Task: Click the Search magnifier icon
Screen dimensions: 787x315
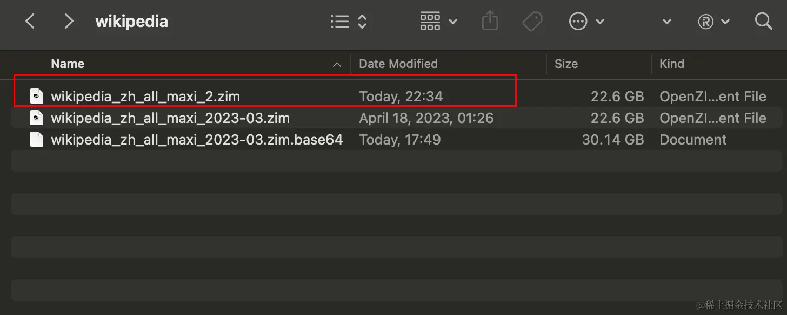Action: coord(763,22)
